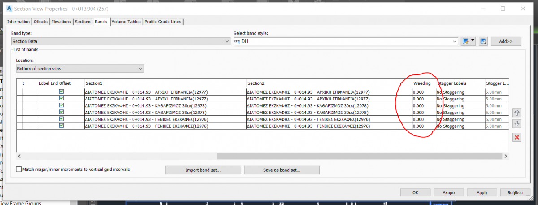
Task: Select Section2 cell of second ΑΡΧΙΚΗ ΕΠΙΦΑΝΕΙΑ(12977) row
Action: (x=329, y=99)
